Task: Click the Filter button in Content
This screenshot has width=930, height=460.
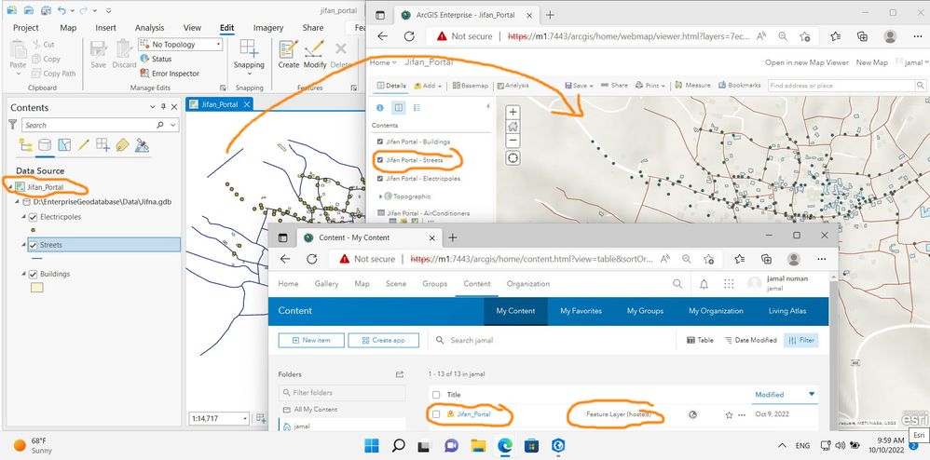Action: (x=800, y=340)
